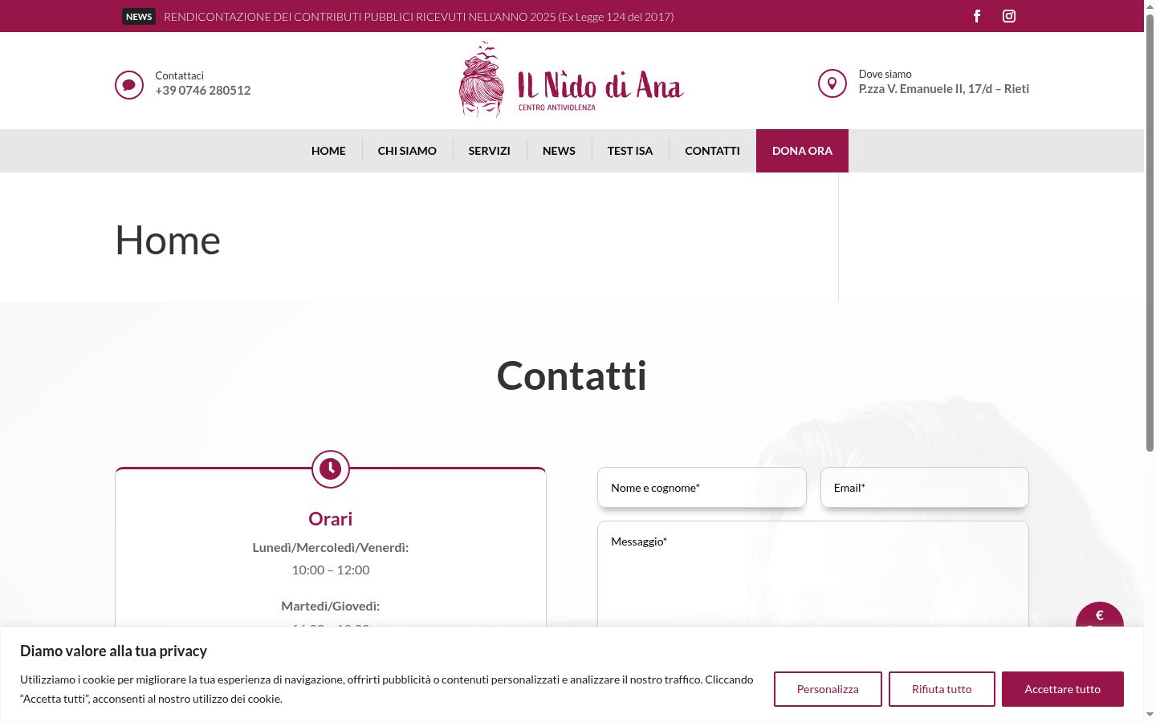Image resolution: width=1156 pixels, height=722 pixels.
Task: Click the Orari heading
Action: coord(331,519)
